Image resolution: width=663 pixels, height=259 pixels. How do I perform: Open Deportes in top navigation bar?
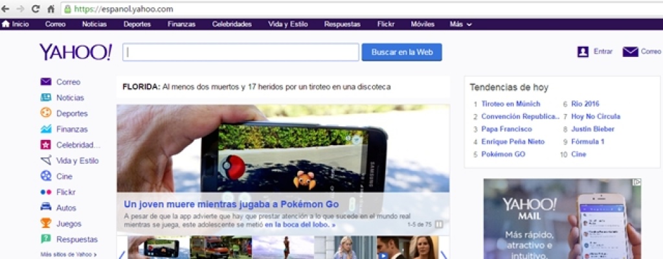click(137, 24)
